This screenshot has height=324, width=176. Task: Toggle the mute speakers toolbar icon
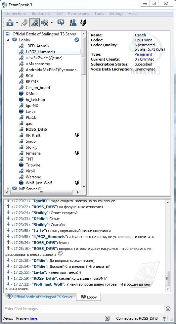(x=45, y=23)
